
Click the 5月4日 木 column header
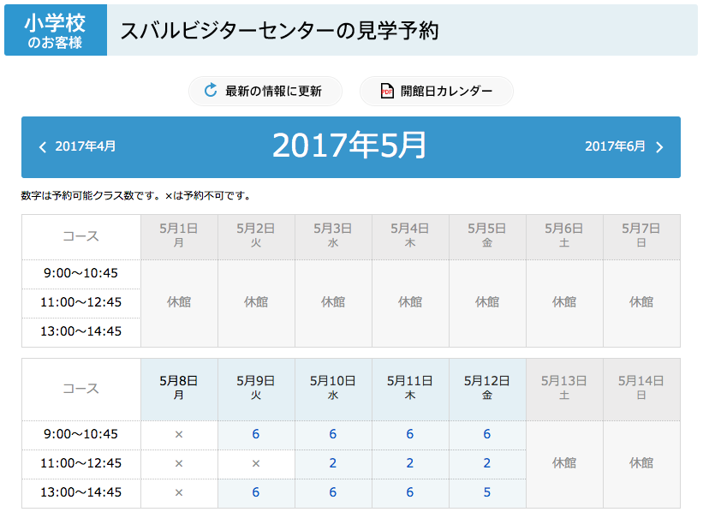pos(410,236)
